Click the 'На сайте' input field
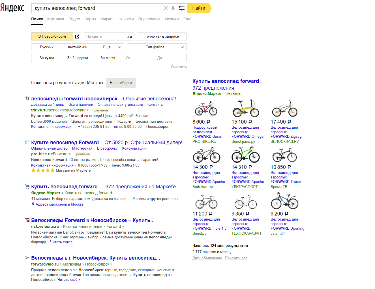Image resolution: width=375 pixels, height=289 pixels. point(104,36)
